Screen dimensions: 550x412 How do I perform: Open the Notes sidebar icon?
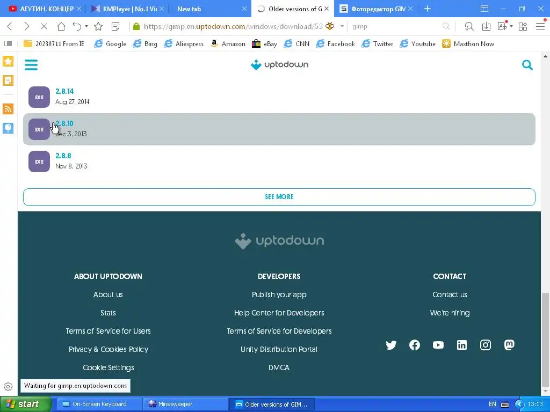click(x=8, y=80)
